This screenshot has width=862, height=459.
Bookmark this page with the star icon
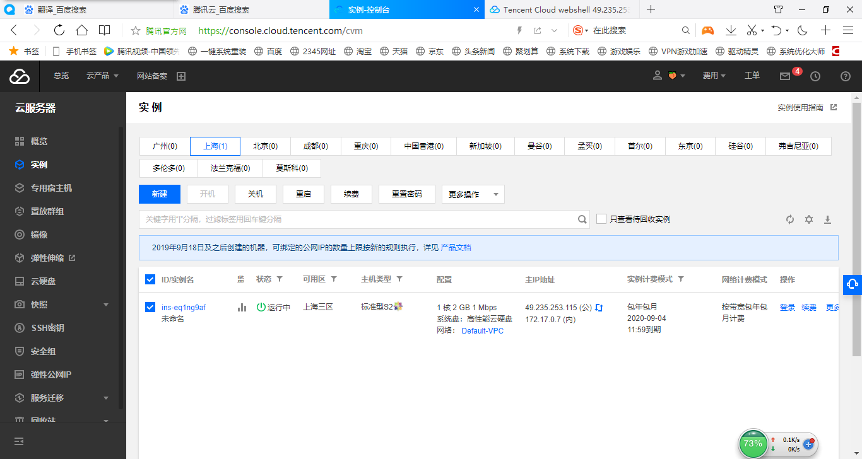(x=135, y=30)
